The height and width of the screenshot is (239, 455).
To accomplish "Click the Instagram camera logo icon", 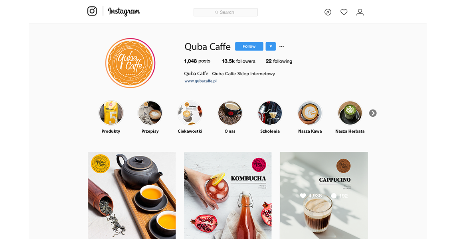I will [92, 11].
